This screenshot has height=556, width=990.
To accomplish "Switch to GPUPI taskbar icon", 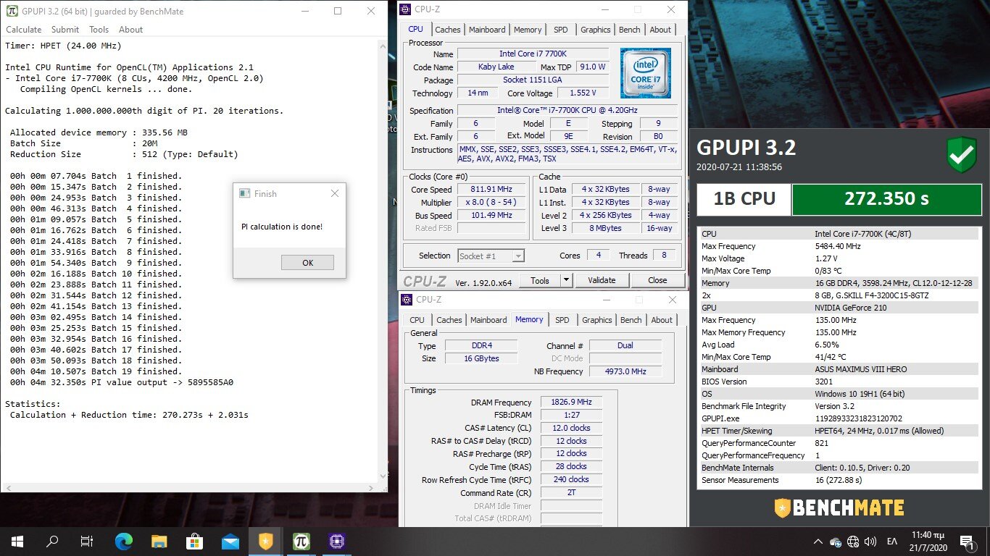I will point(301,541).
